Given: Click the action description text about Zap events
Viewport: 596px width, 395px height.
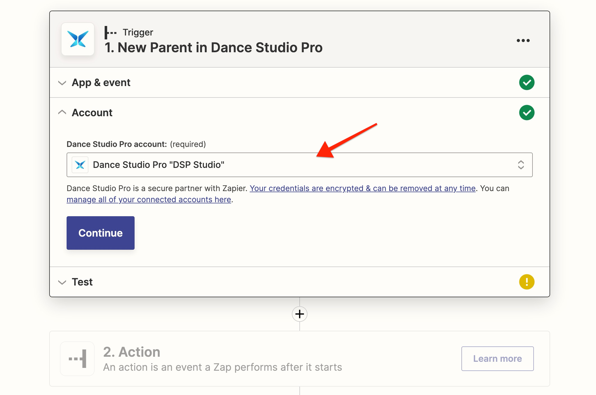Looking at the screenshot, I should 222,367.
